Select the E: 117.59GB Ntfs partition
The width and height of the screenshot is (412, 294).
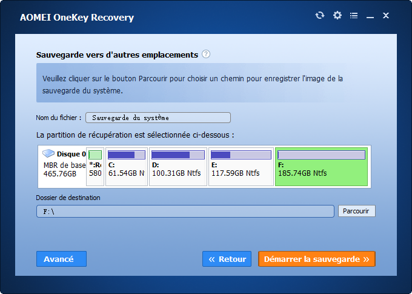point(241,167)
